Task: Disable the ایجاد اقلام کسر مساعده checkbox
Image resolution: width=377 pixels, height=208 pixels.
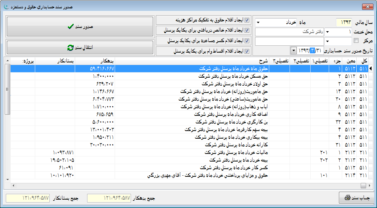Action: coord(247,41)
